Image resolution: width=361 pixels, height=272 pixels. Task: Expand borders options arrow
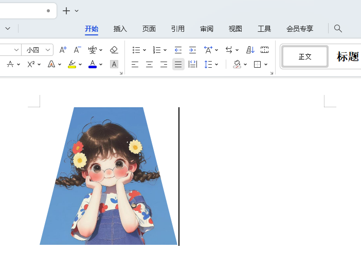click(x=266, y=65)
